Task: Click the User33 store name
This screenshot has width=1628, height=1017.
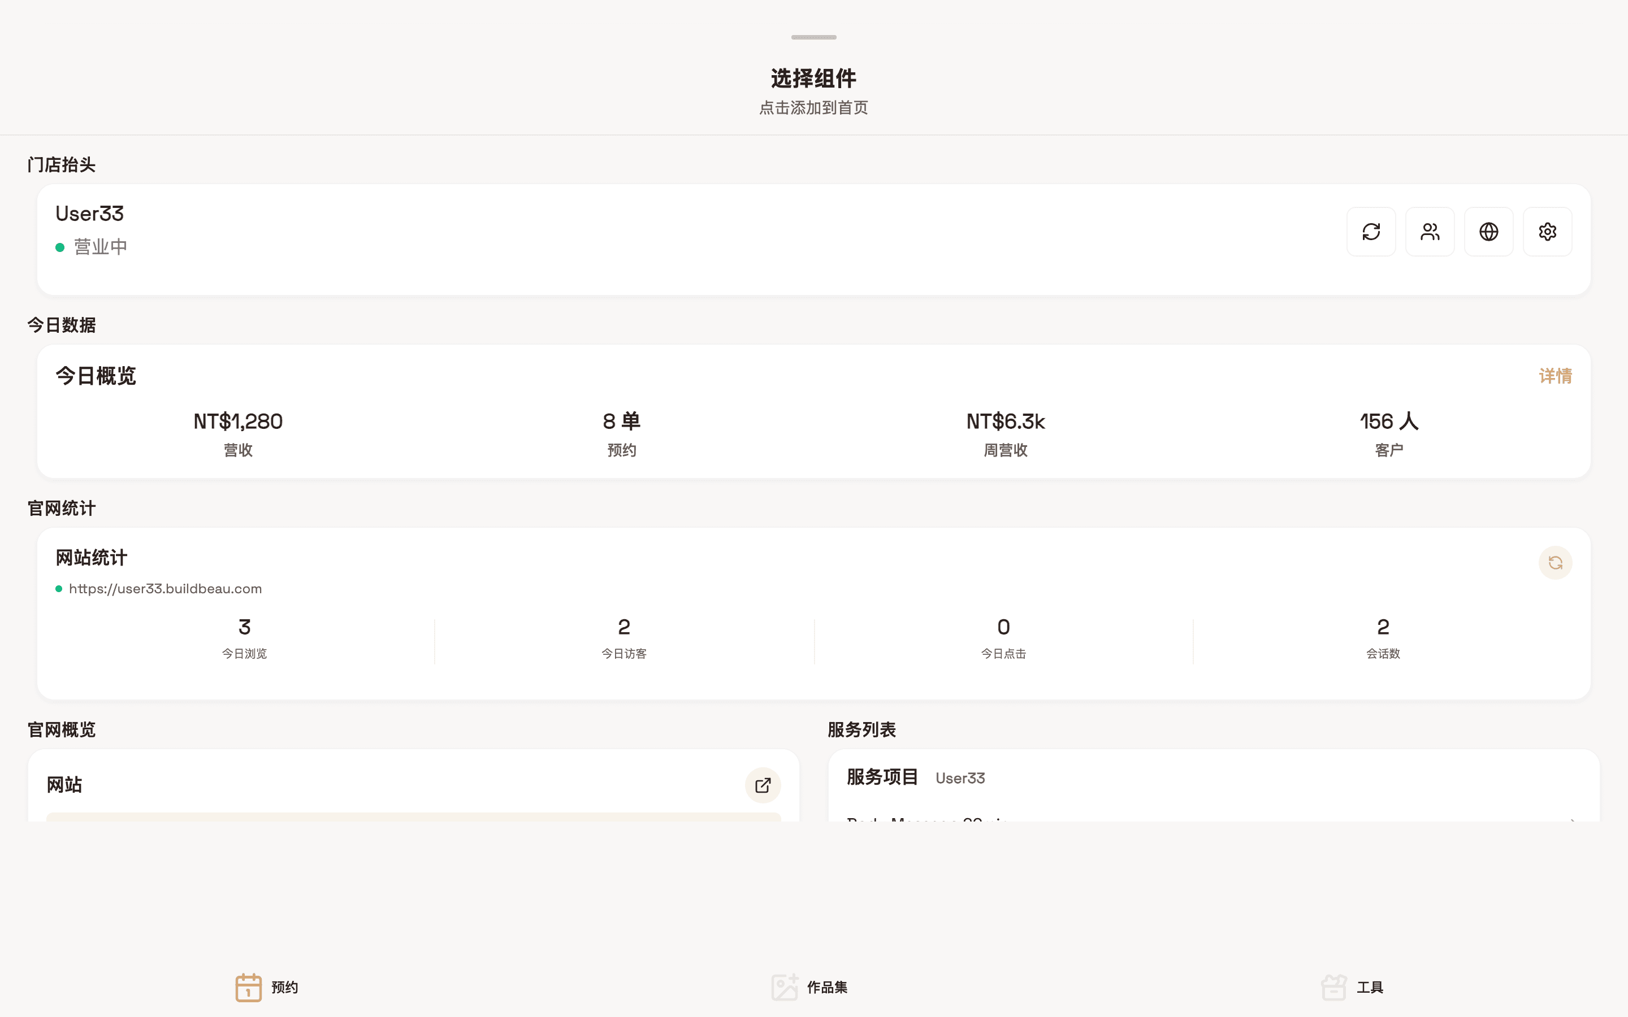Action: (89, 214)
